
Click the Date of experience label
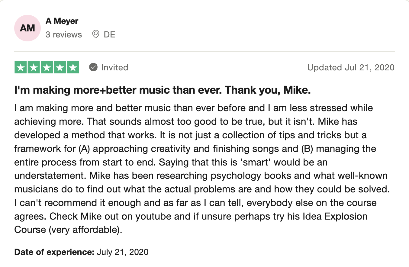tap(54, 252)
